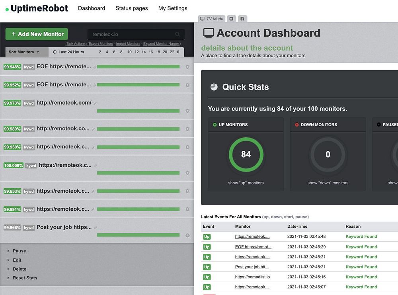Click the Reason column header

pos(353,227)
